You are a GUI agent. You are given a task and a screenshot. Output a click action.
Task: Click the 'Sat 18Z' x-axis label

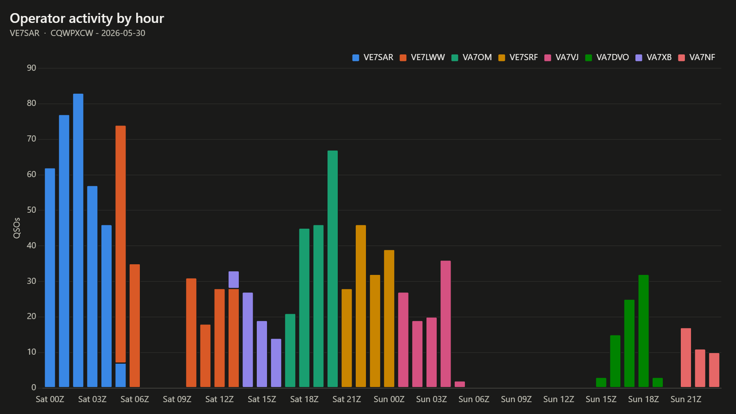tap(304, 399)
